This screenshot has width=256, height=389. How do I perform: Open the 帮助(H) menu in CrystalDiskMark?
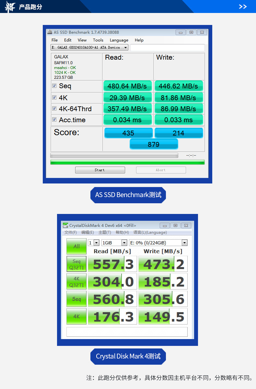pyautogui.click(x=122, y=232)
